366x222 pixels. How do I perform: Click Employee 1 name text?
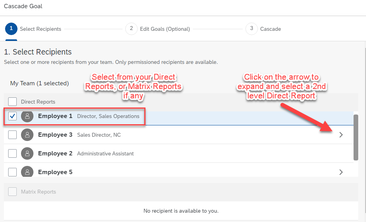coord(55,116)
